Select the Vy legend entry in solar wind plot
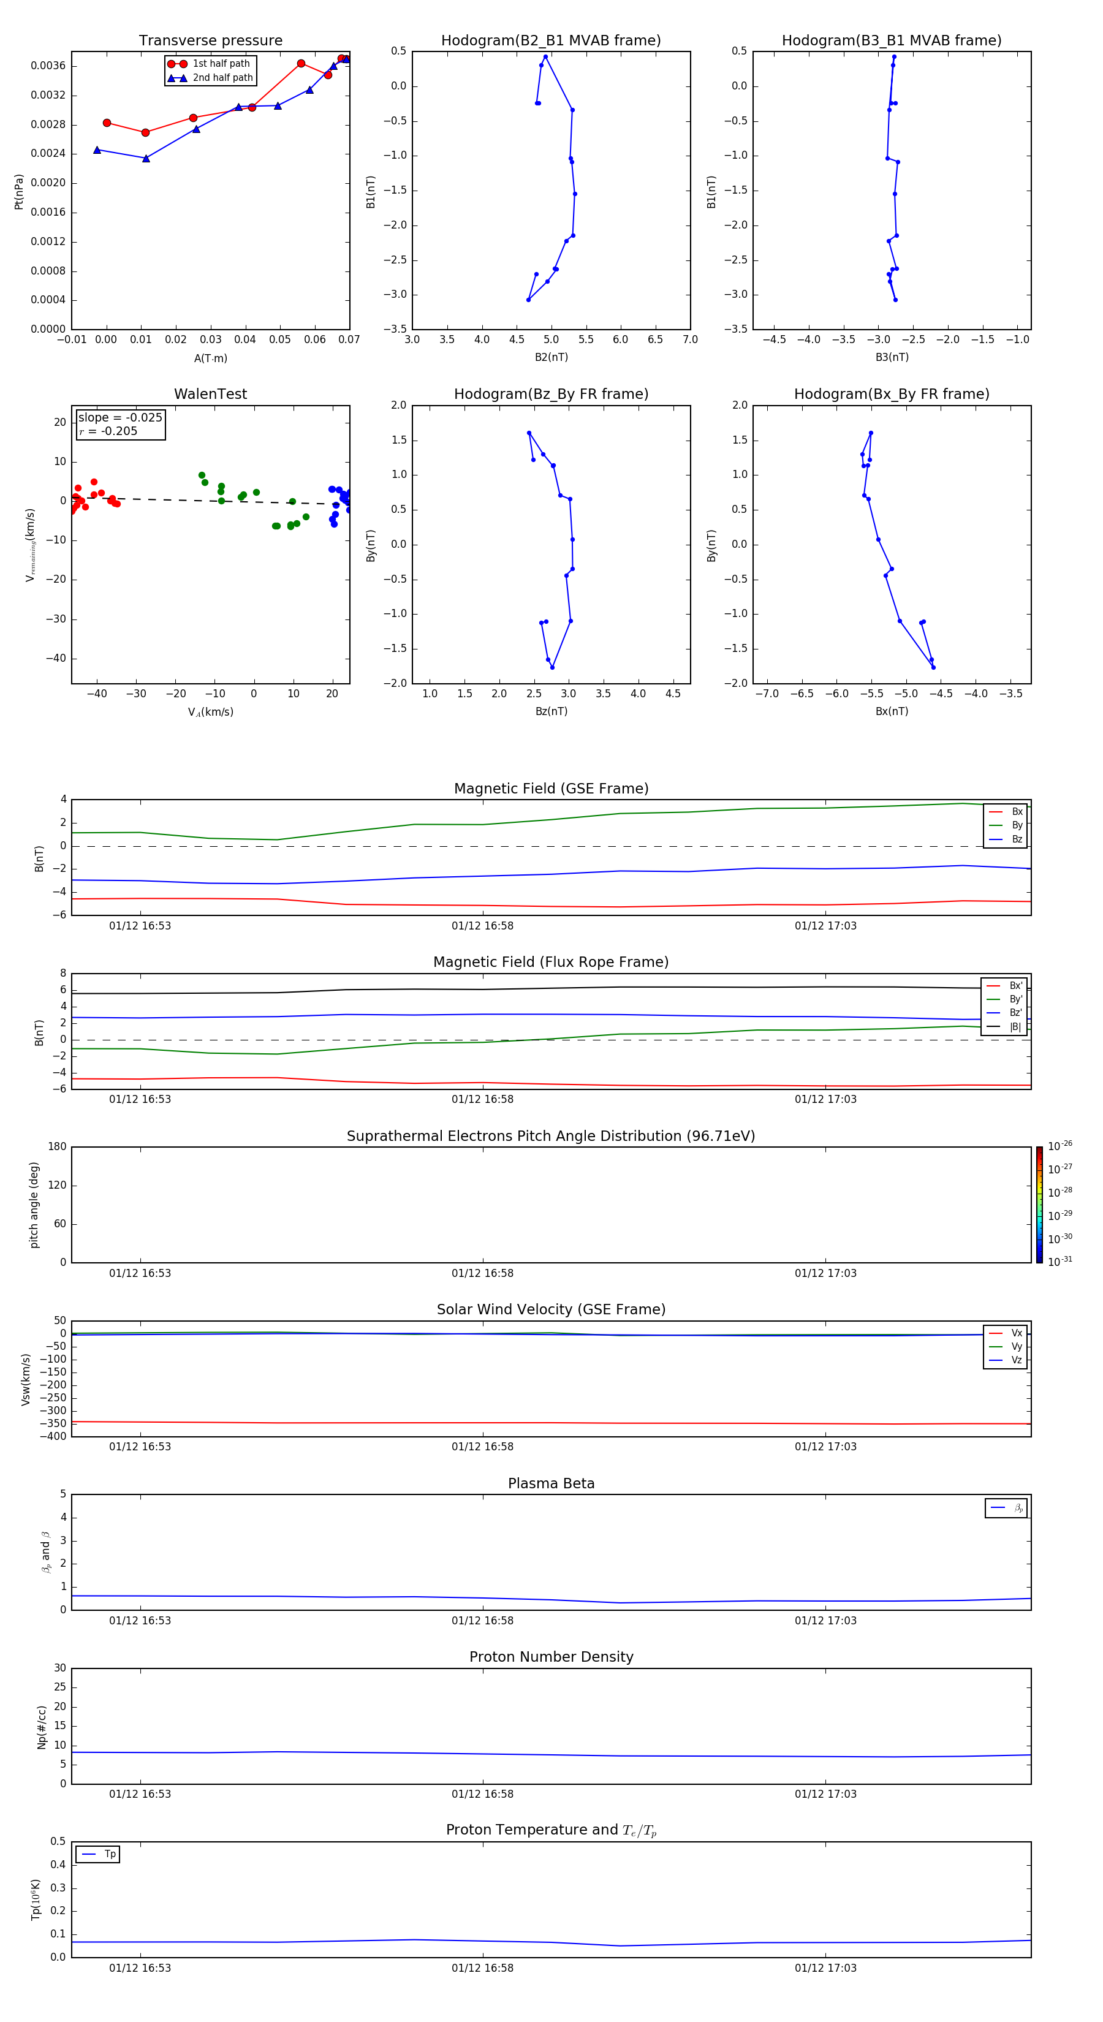The width and height of the screenshot is (1103, 2022). click(1006, 1346)
